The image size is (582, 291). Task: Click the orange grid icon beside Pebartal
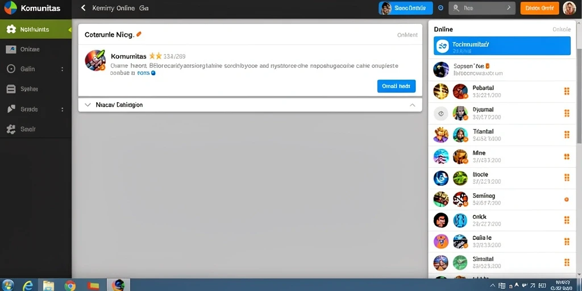567,92
